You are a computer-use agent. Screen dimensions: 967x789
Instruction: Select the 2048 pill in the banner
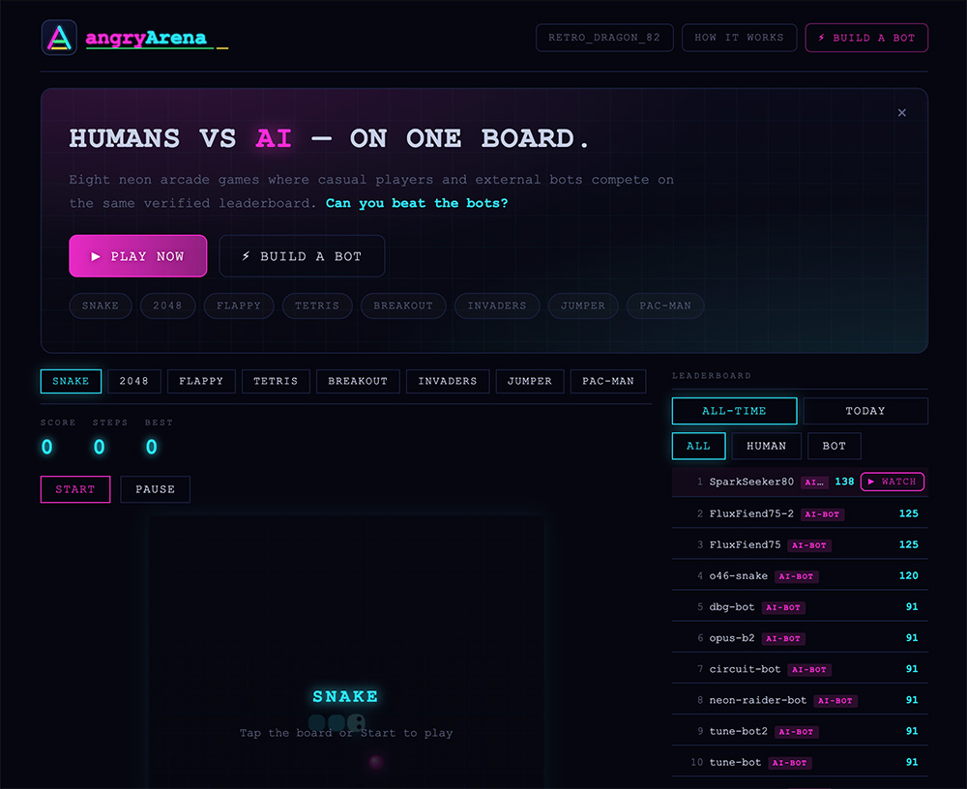point(167,306)
